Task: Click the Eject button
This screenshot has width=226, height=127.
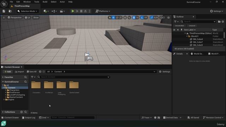Action: tap(85, 11)
